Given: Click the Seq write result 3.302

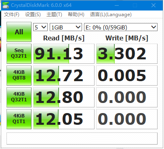Looking at the screenshot, I should point(127,54).
